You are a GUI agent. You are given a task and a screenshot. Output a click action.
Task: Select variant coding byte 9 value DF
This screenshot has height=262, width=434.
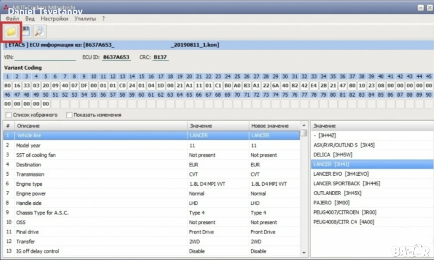(84, 86)
